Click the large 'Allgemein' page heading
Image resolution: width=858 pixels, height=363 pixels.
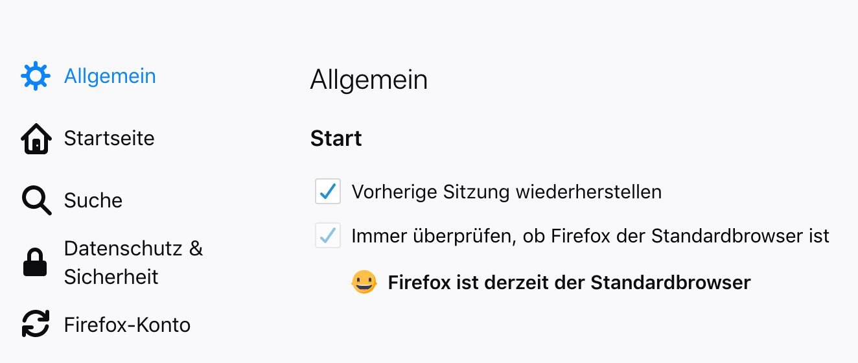pyautogui.click(x=369, y=80)
